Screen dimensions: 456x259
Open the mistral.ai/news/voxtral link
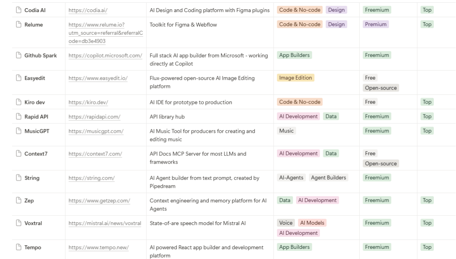(105, 223)
